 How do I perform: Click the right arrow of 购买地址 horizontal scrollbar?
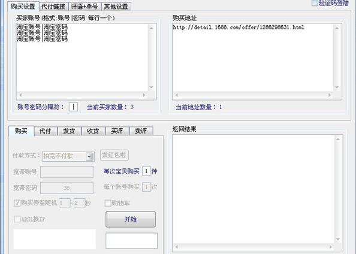pyautogui.click(x=329, y=95)
